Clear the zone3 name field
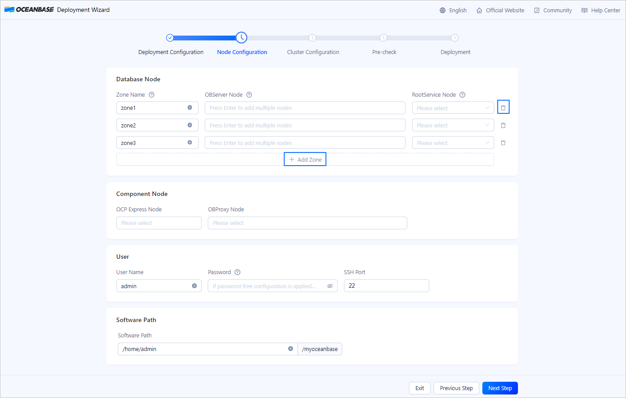626x398 pixels. point(190,142)
